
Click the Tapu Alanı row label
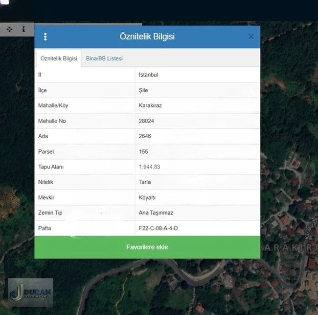pyautogui.click(x=51, y=167)
